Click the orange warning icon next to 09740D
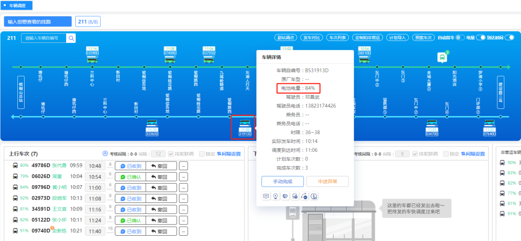Viewport: 521px width, 241px height. click(x=52, y=228)
